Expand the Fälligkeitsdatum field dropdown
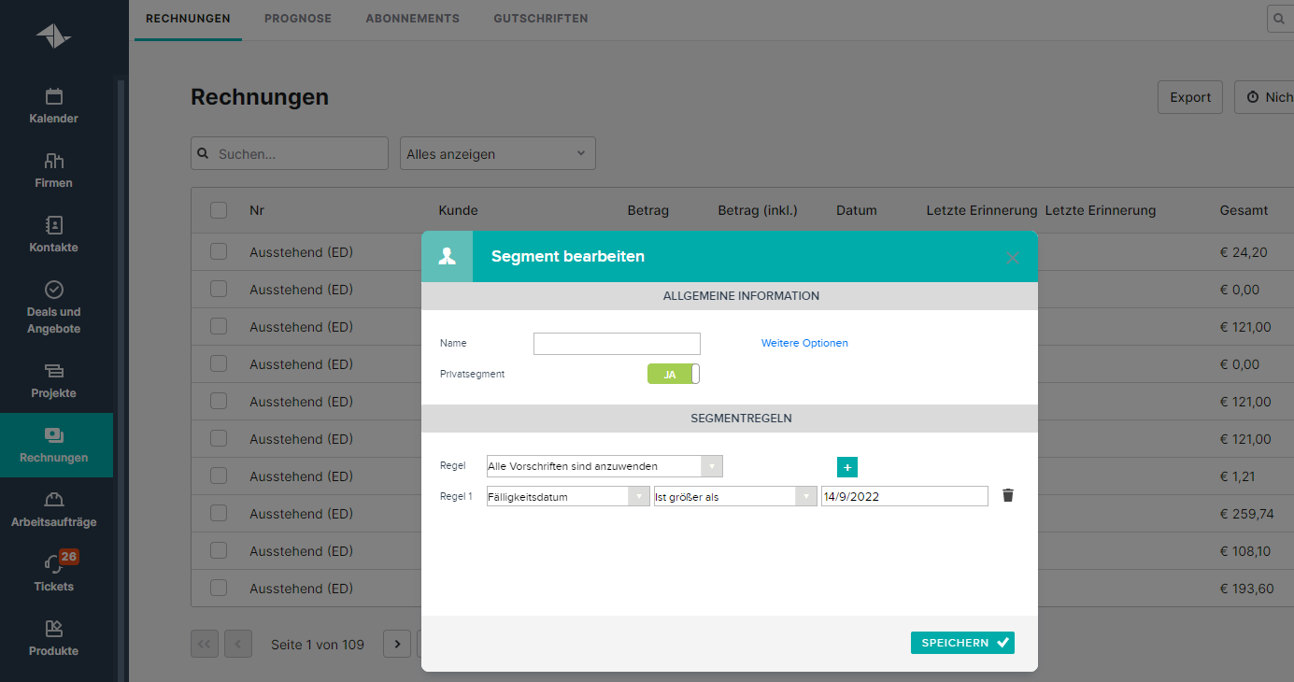The image size is (1294, 682). tap(568, 497)
